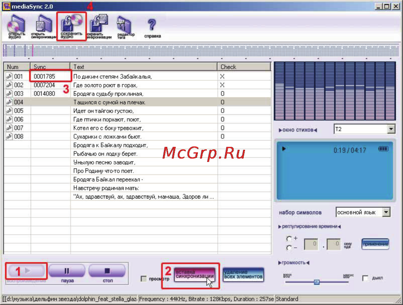Click the seconds time adjustment field
Image resolution: width=403 pixels, height=305 pixels.
[x=311, y=244]
